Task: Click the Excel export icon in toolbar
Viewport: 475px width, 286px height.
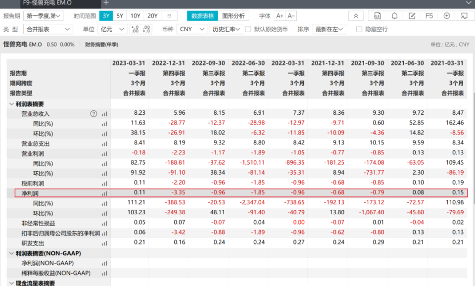Action: 377,16
